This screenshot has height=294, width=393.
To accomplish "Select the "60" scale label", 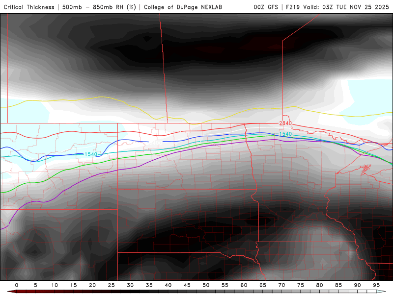I will pyautogui.click(x=244, y=285).
